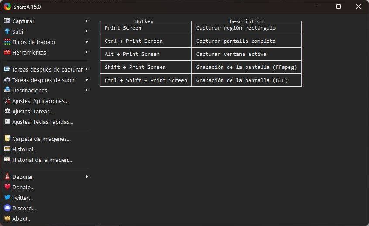This screenshot has height=226, width=369.
Task: Click the Flujos de trabajo grid icon
Action: click(7, 42)
